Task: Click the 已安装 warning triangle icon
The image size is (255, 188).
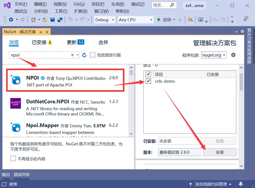Action: [x=50, y=42]
